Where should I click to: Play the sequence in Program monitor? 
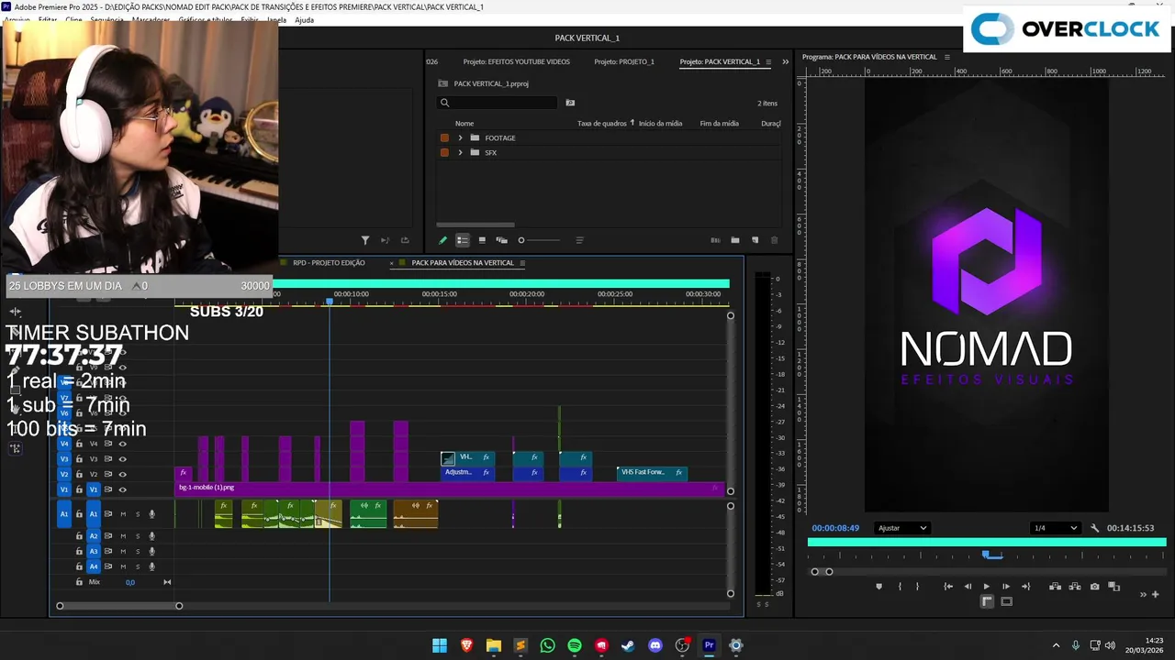pyautogui.click(x=987, y=587)
